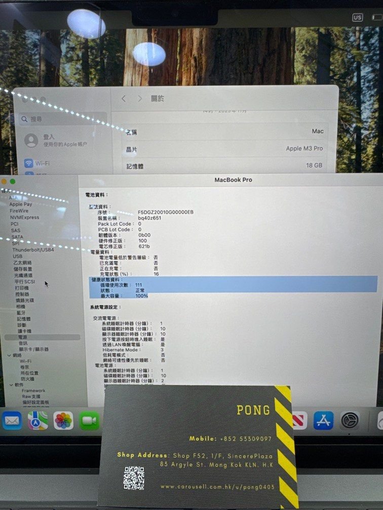Select 相機 in the sidebar
Image resolution: width=383 pixels, height=510 pixels.
[20, 307]
